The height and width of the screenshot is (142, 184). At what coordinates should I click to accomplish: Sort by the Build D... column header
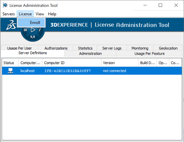[x=148, y=63]
